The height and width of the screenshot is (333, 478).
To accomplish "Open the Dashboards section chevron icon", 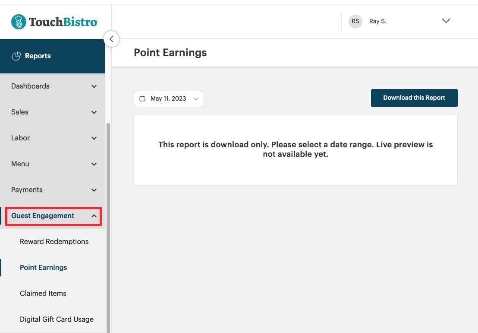I will (94, 86).
